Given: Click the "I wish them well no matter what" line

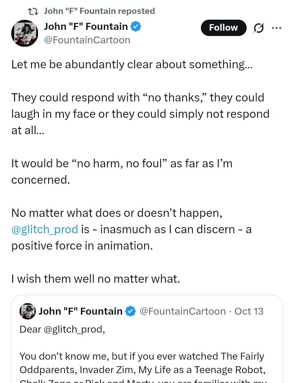Looking at the screenshot, I should pyautogui.click(x=96, y=279).
